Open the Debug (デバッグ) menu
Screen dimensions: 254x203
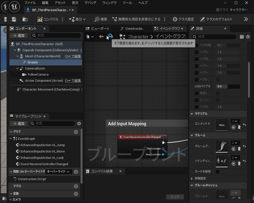click(x=90, y=3)
